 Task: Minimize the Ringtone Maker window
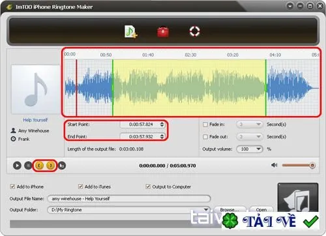click(x=300, y=6)
